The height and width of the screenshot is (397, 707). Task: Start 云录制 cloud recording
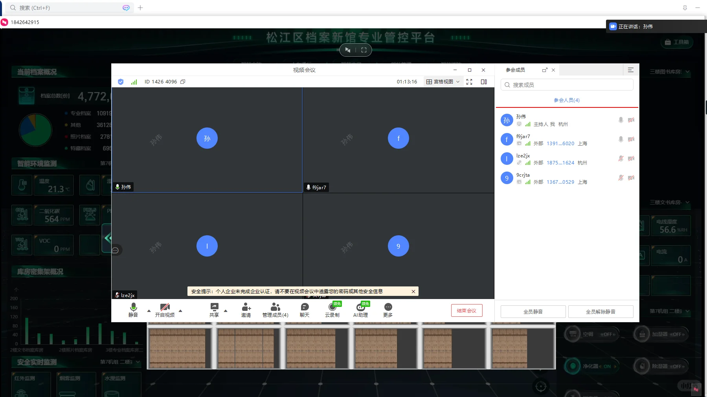coord(332,310)
